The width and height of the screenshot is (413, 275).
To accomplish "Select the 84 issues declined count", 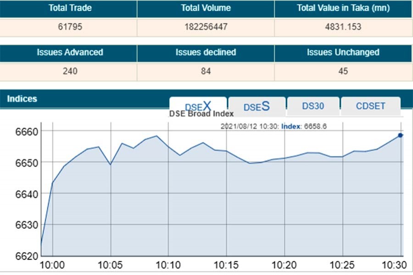I will (206, 71).
